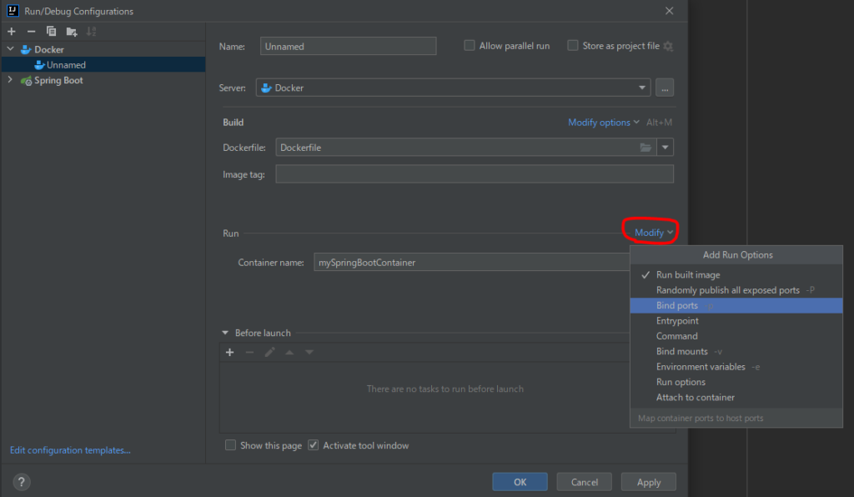Viewport: 854px width, 497px height.
Task: Select the Unnamed Docker configuration in the tree
Action: (x=66, y=65)
